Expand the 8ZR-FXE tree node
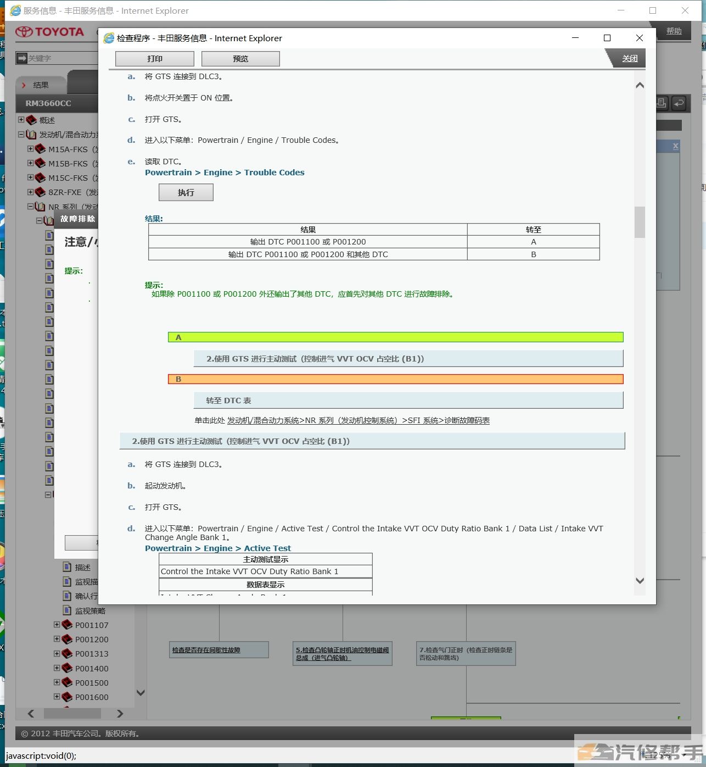706x767 pixels. [x=30, y=192]
